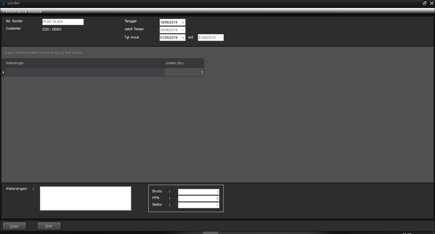Focus the Keterangan notes text box
This screenshot has height=234, width=435.
pos(85,198)
